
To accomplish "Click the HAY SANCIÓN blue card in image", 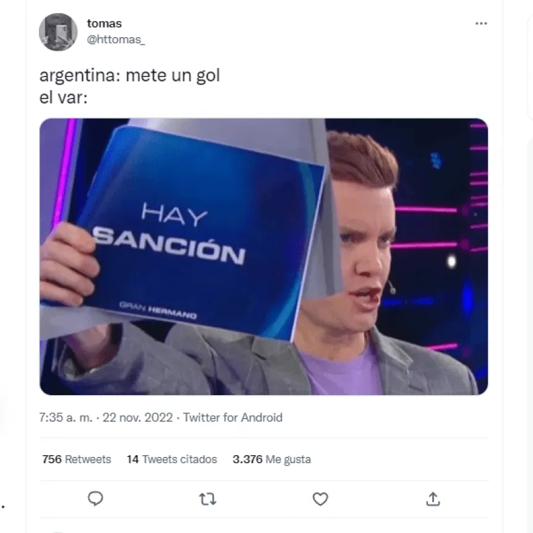I will pyautogui.click(x=200, y=231).
